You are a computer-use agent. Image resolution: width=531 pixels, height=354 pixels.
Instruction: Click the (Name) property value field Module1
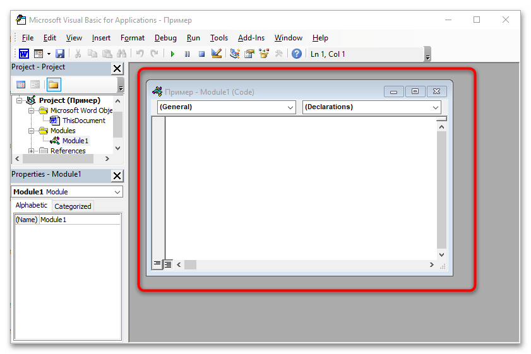(80, 220)
